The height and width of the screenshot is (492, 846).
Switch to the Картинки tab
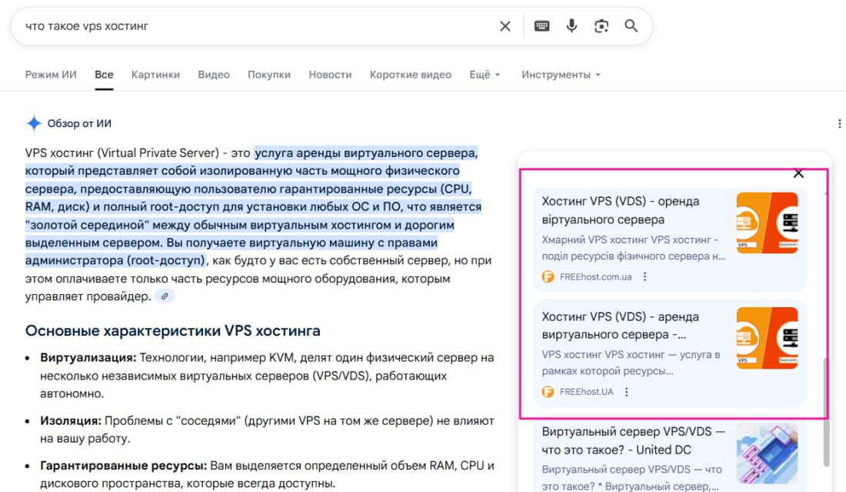[155, 75]
